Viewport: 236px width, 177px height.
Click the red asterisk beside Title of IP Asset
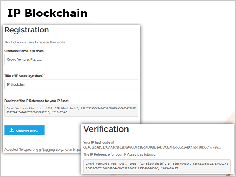[45, 75]
